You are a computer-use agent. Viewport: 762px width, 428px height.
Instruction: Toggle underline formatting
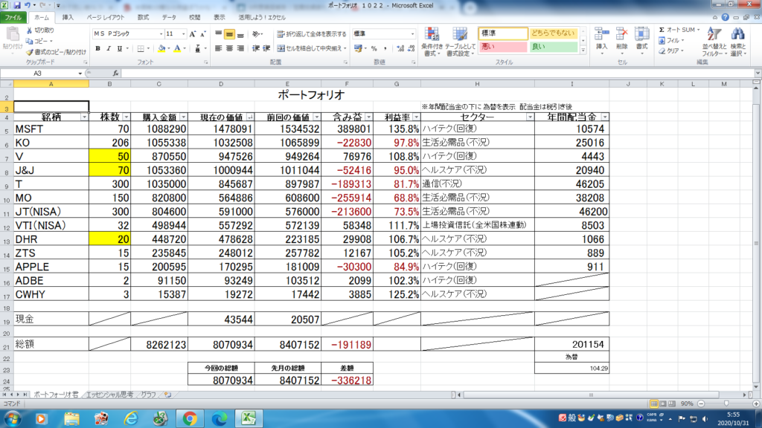(120, 48)
